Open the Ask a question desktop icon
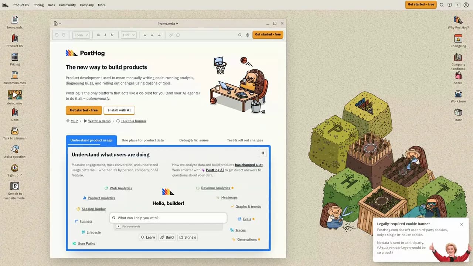Screen dimensions: 473x266 tap(15, 151)
